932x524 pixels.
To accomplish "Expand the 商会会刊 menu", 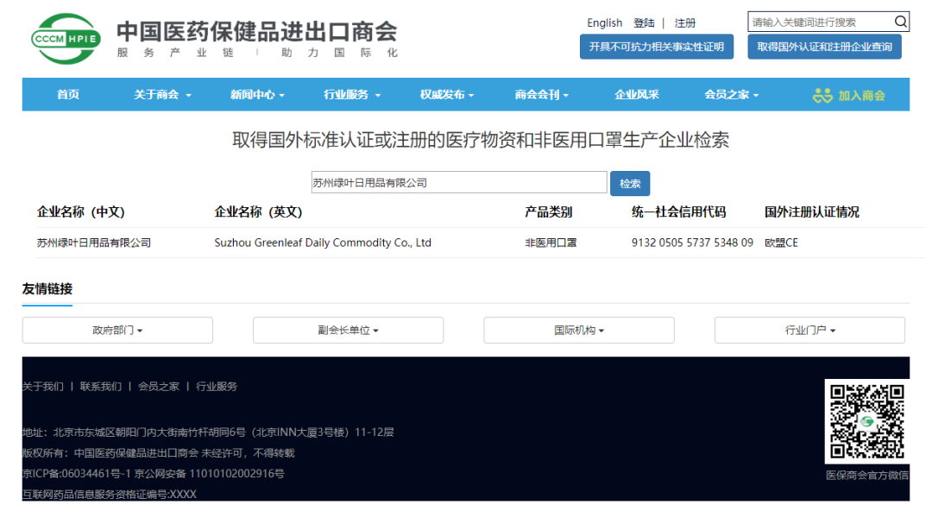I will coord(542,95).
